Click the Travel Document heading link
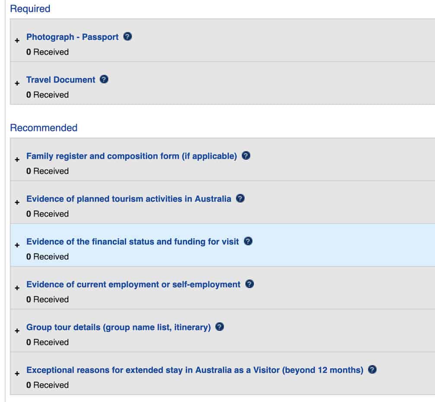Image resolution: width=435 pixels, height=402 pixels. [61, 80]
